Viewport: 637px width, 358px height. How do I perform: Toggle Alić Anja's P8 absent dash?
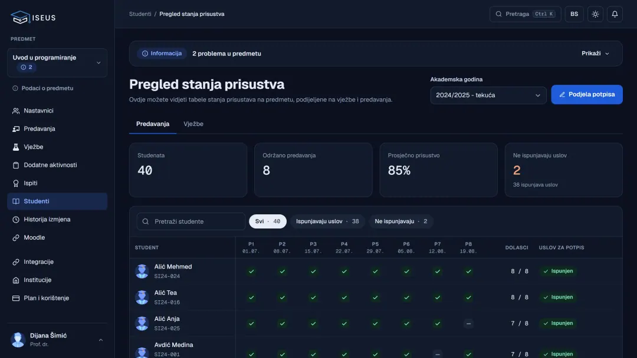click(468, 323)
